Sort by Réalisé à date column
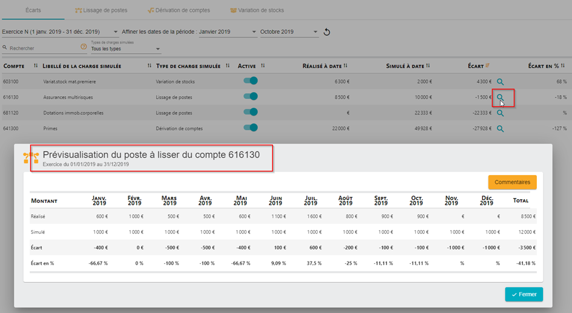The image size is (572, 313). pyautogui.click(x=354, y=66)
